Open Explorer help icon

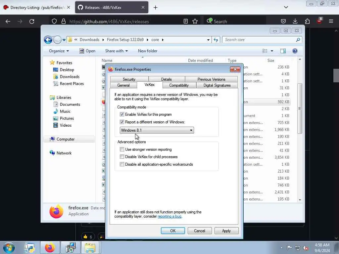(x=295, y=51)
